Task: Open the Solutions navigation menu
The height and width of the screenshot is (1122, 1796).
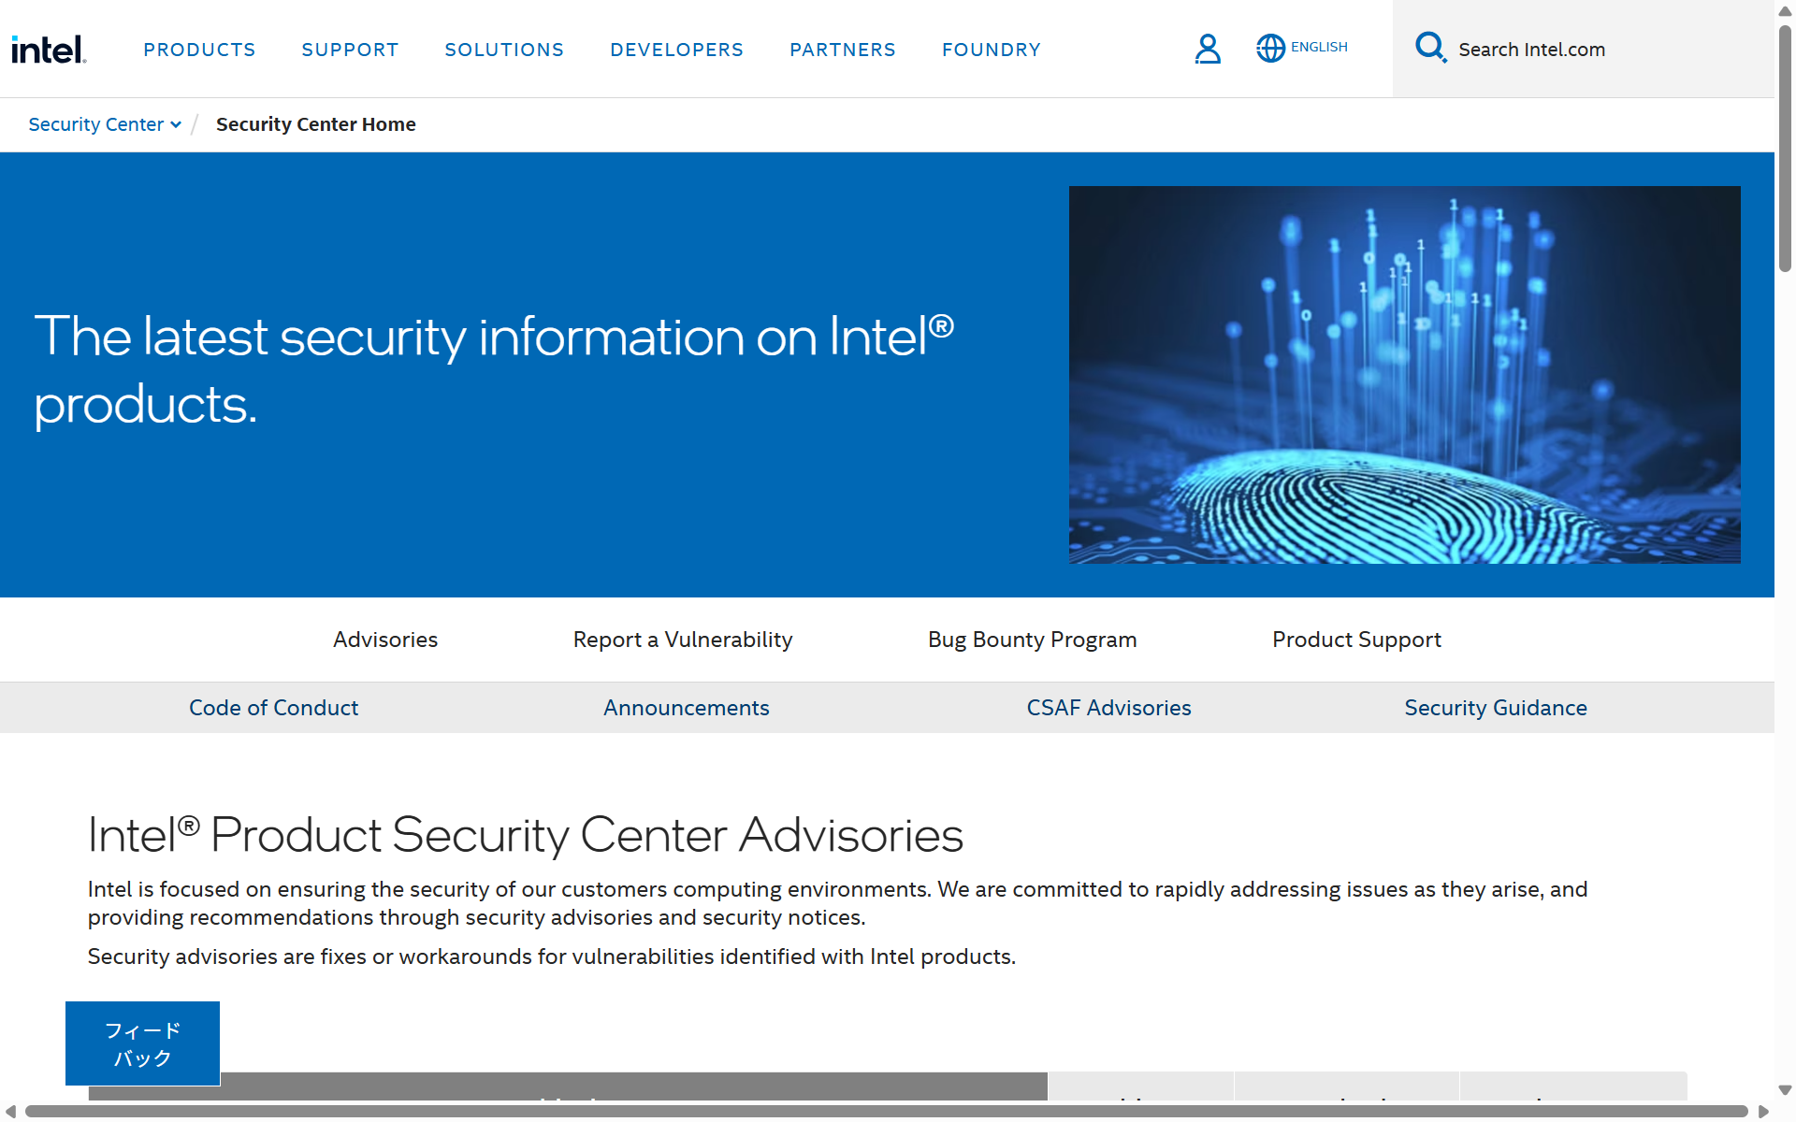Action: click(x=504, y=50)
